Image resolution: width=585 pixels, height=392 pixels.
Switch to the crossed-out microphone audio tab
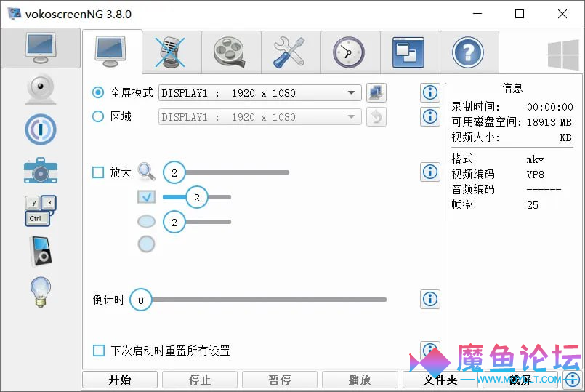point(172,52)
